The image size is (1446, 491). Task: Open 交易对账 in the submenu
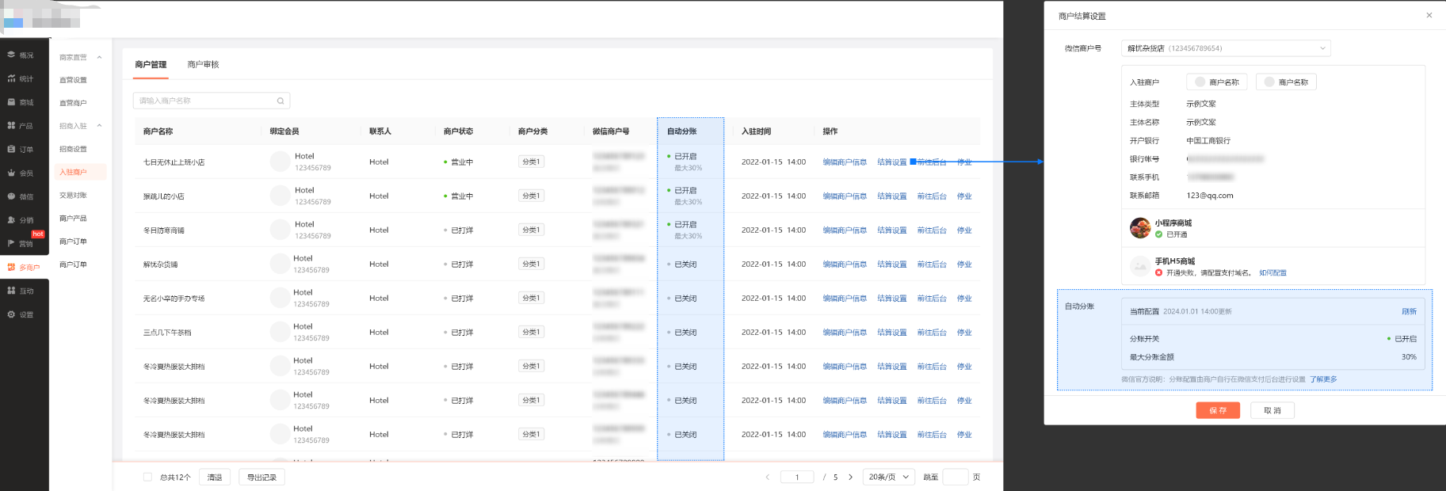[73, 195]
